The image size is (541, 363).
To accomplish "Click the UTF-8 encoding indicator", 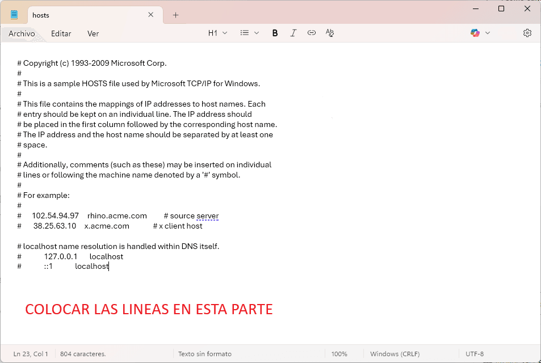I will [x=475, y=354].
